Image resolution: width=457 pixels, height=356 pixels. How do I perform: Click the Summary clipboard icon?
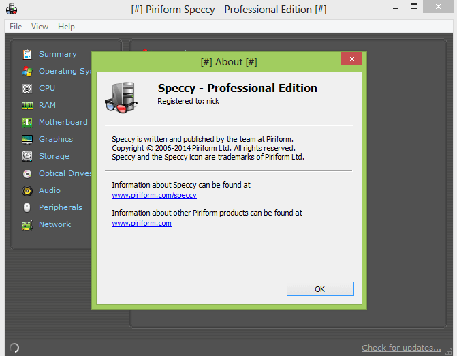[27, 55]
